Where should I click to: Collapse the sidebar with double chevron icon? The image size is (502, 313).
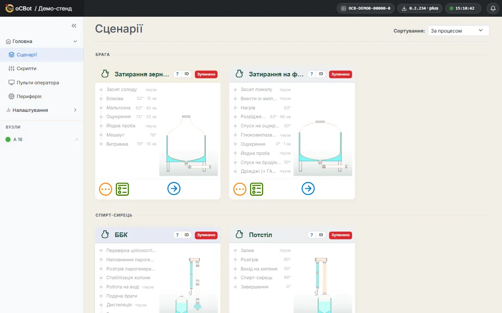74,26
